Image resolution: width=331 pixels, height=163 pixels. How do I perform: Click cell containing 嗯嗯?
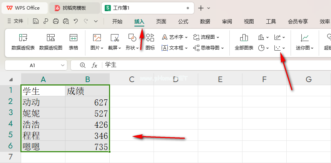[x=43, y=146]
